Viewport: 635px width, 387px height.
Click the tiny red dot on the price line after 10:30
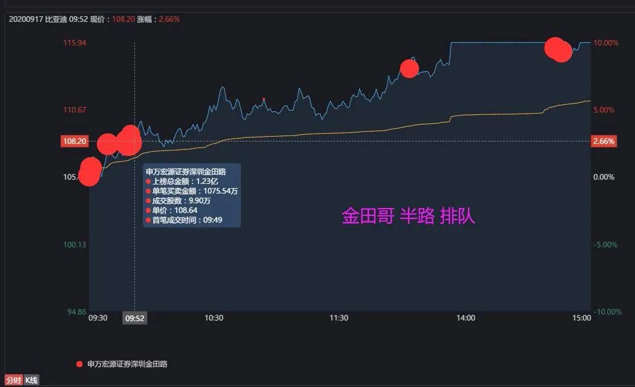click(x=263, y=99)
